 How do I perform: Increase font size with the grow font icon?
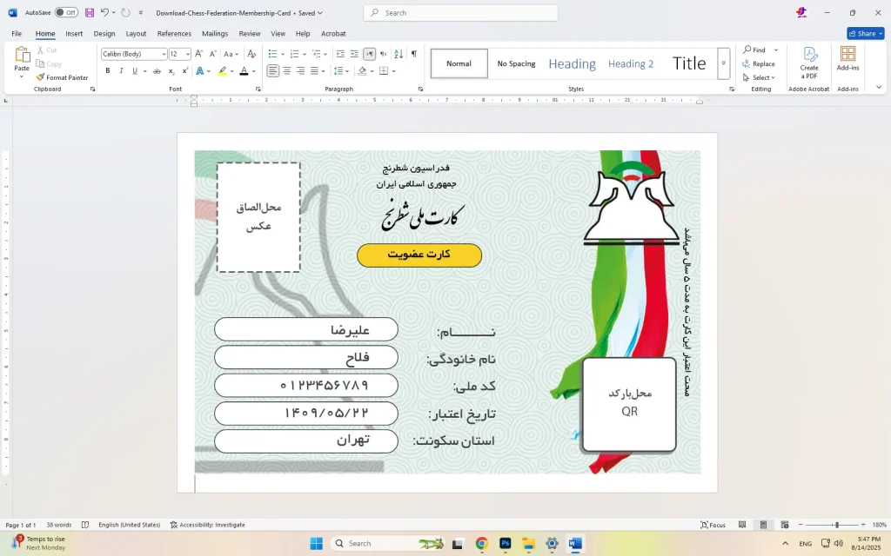coord(199,54)
